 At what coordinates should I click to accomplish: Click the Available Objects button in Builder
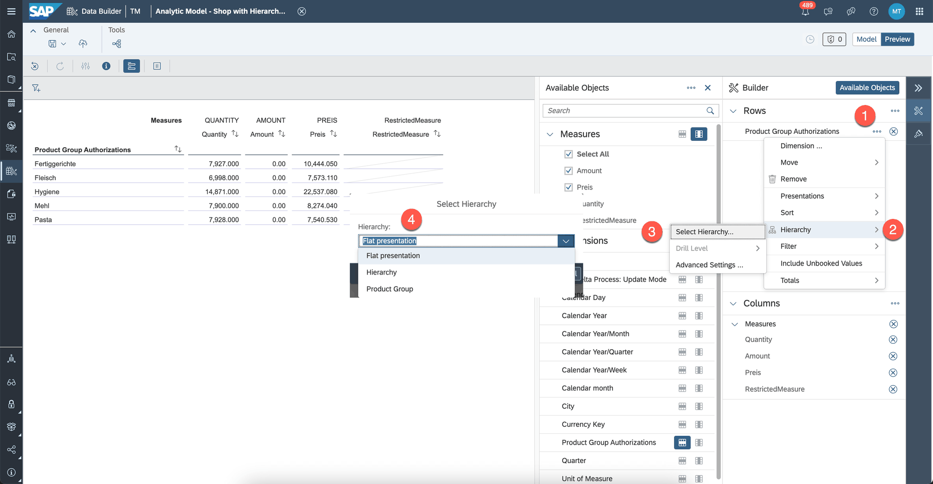pyautogui.click(x=867, y=88)
